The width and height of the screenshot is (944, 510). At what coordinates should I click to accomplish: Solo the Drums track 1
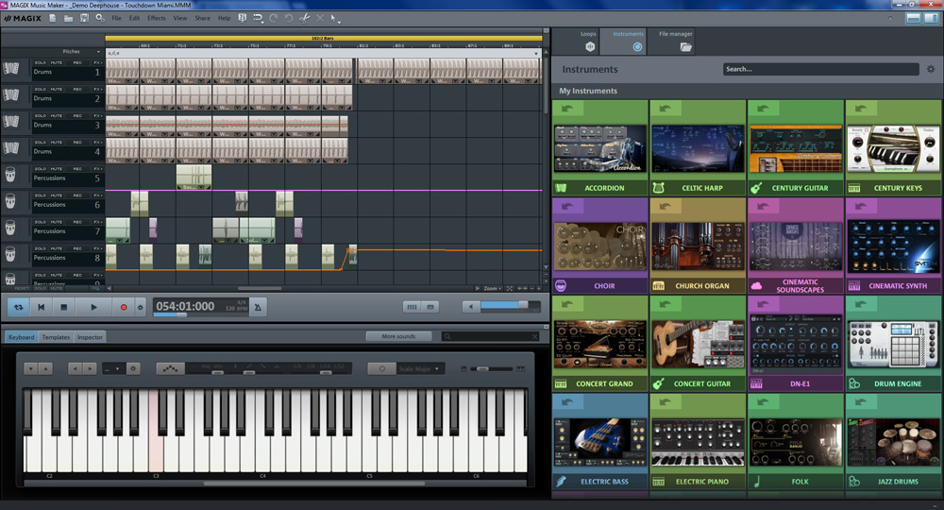click(x=40, y=63)
